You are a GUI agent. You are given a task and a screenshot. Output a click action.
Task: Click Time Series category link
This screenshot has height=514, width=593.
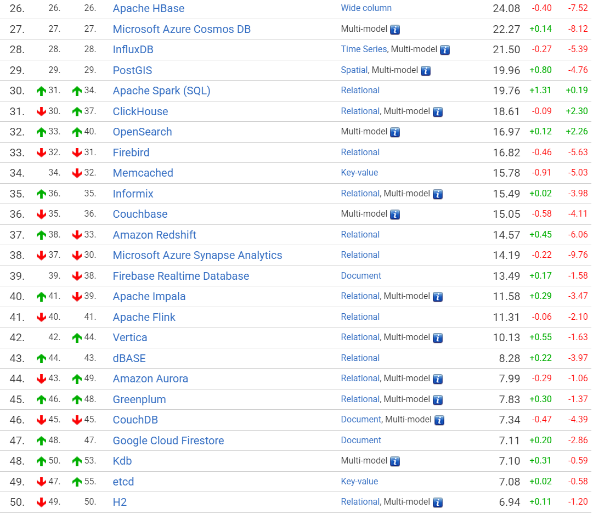364,49
